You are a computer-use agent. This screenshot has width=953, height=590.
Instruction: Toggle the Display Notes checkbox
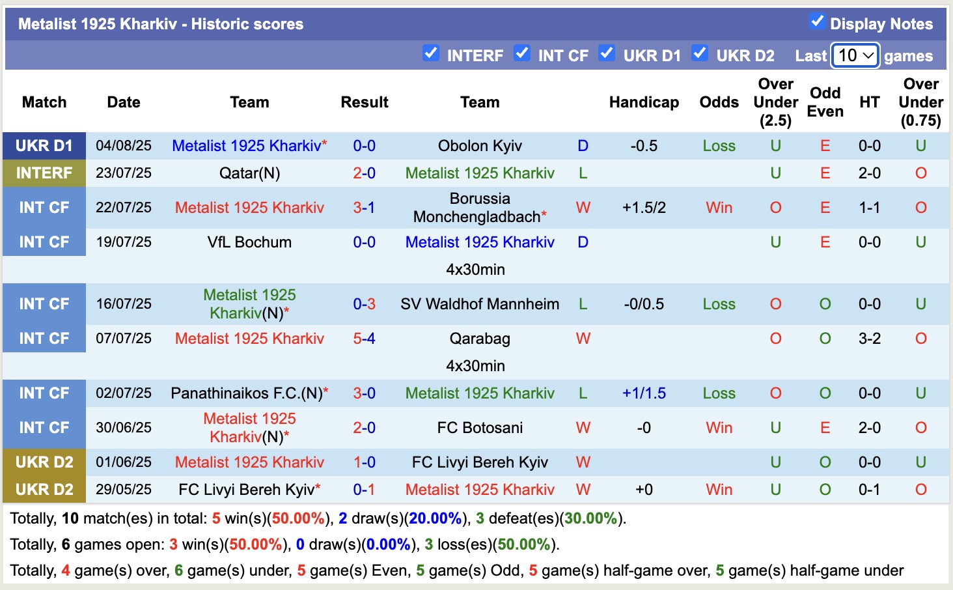pos(817,21)
